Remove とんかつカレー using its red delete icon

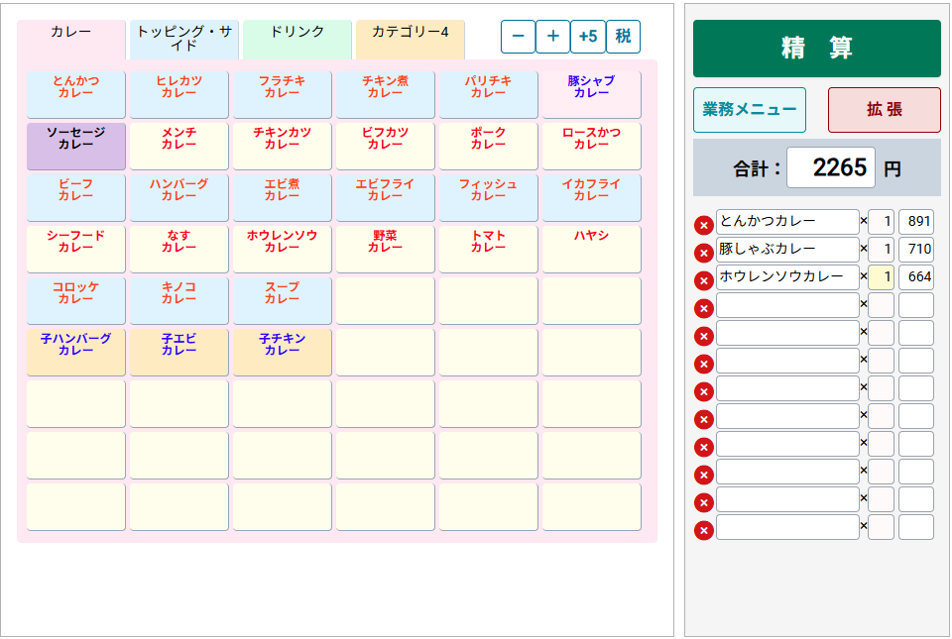704,221
